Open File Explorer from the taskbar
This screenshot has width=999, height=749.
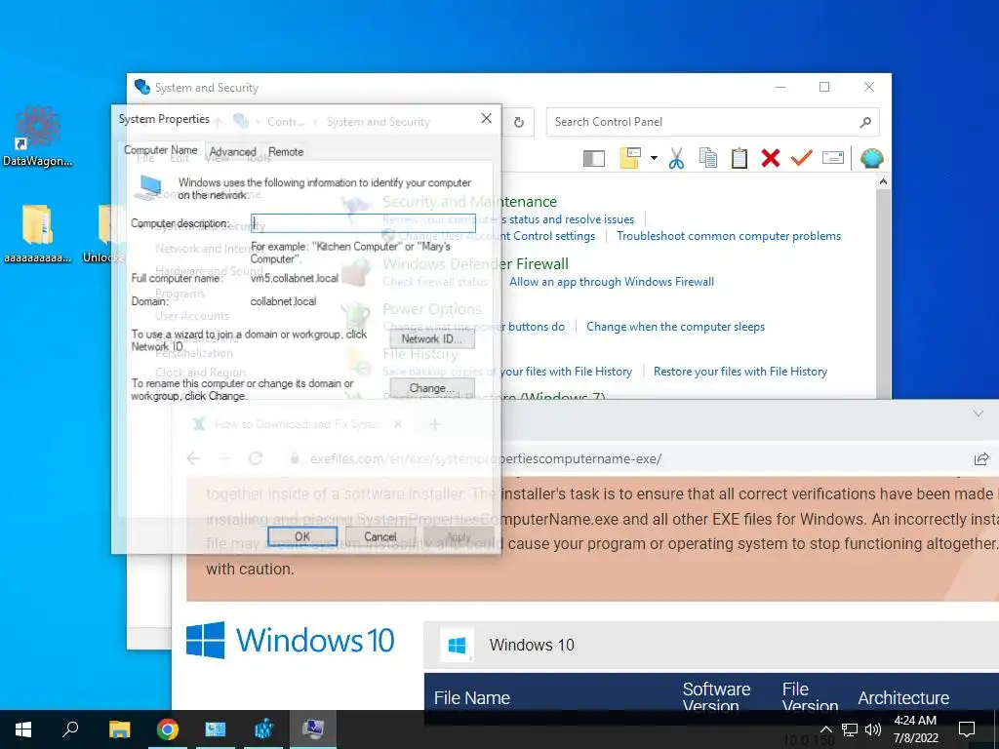pos(119,729)
